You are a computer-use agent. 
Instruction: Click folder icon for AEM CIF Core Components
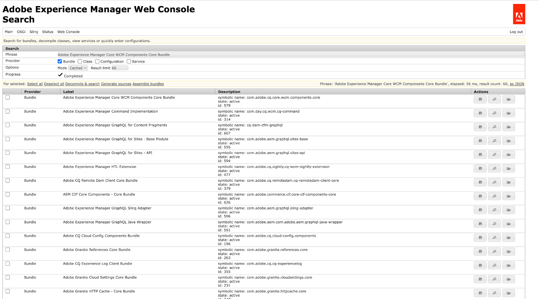(x=509, y=196)
